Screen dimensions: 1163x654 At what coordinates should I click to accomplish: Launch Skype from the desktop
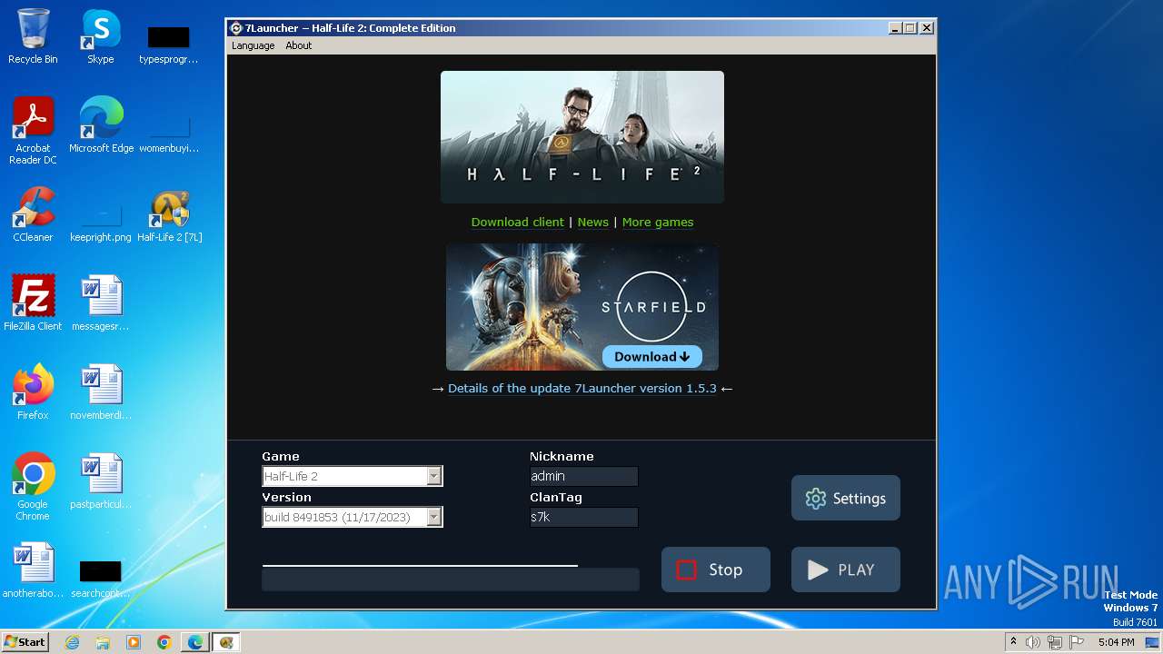101,36
